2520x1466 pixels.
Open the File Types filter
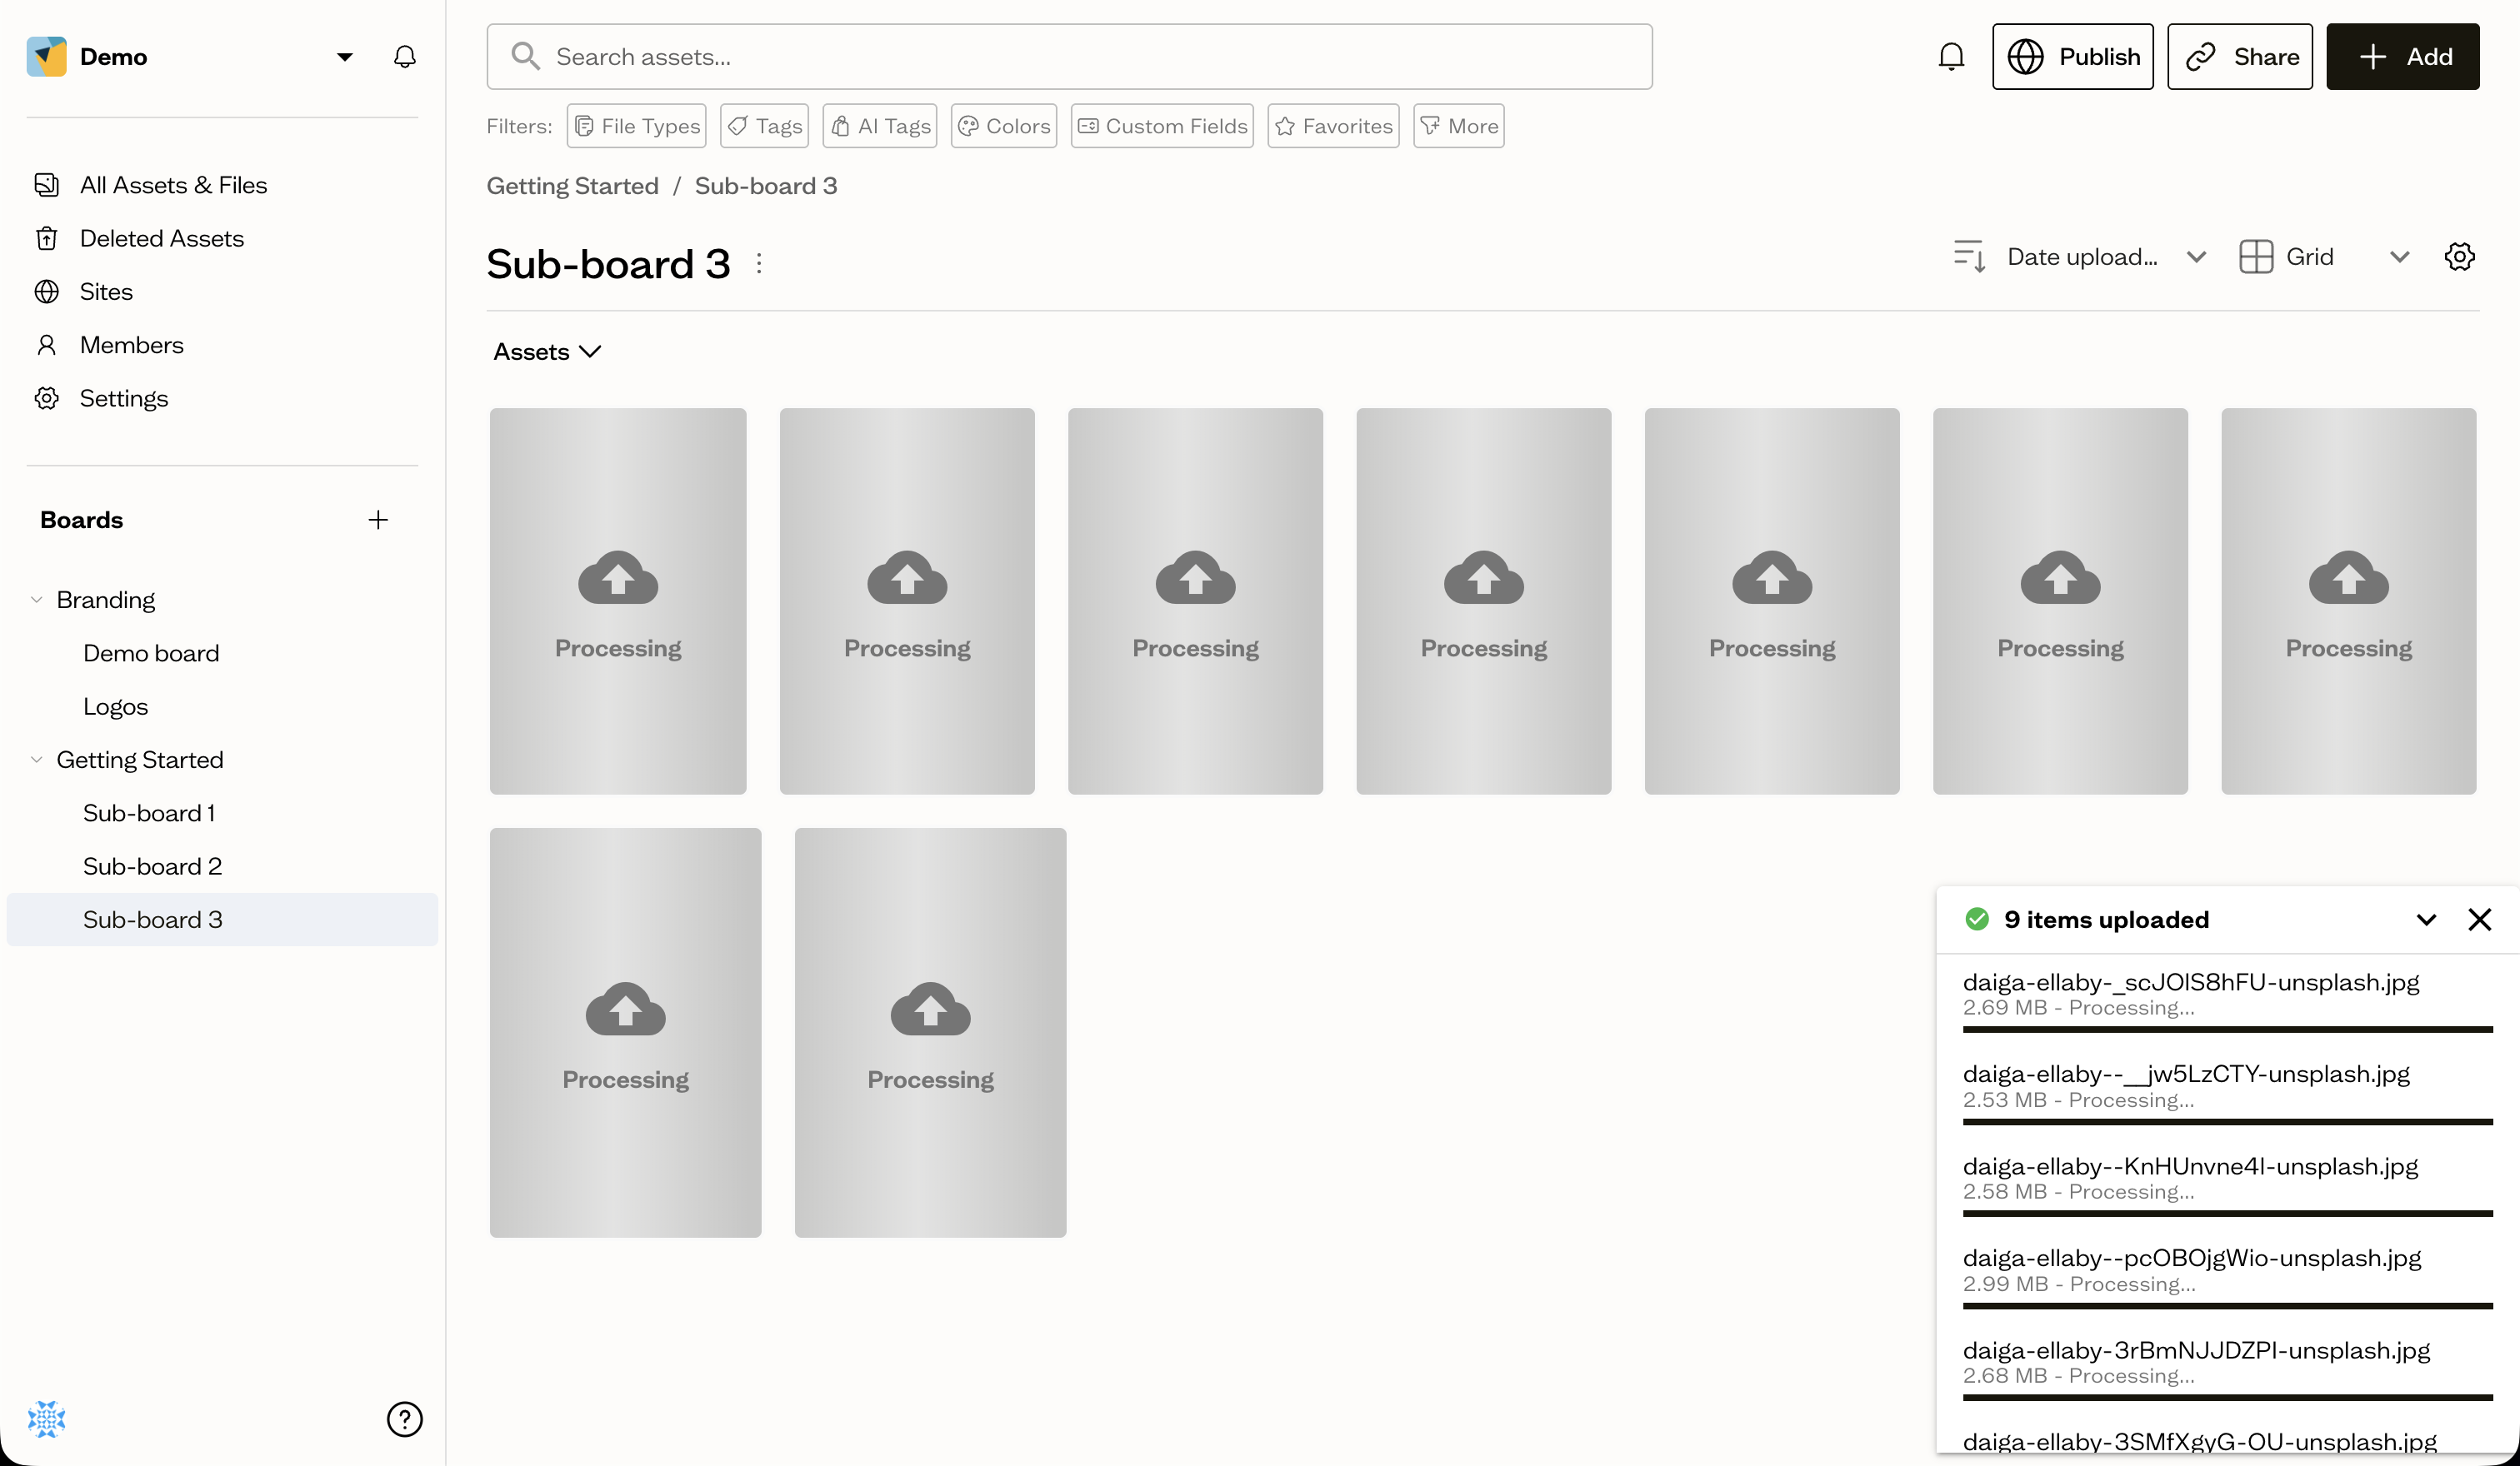pyautogui.click(x=636, y=126)
